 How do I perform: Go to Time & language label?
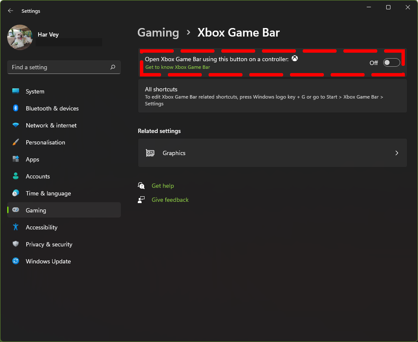tap(48, 193)
